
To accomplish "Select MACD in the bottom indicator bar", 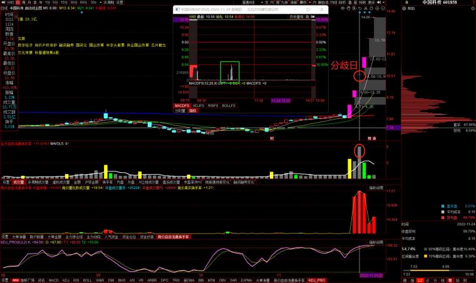I will [54, 280].
